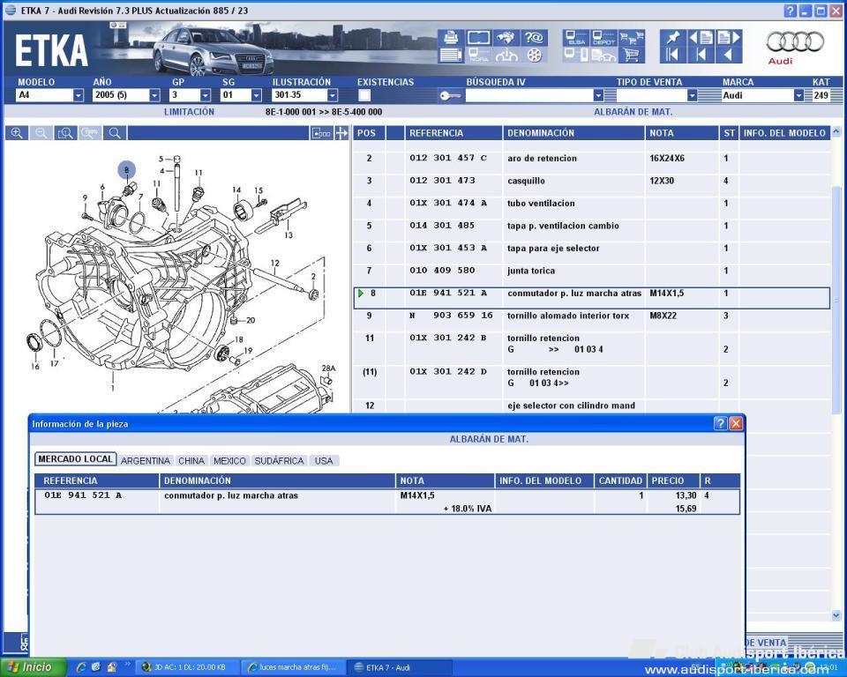The height and width of the screenshot is (677, 847).
Task: Click the Limitación label
Action: point(189,112)
